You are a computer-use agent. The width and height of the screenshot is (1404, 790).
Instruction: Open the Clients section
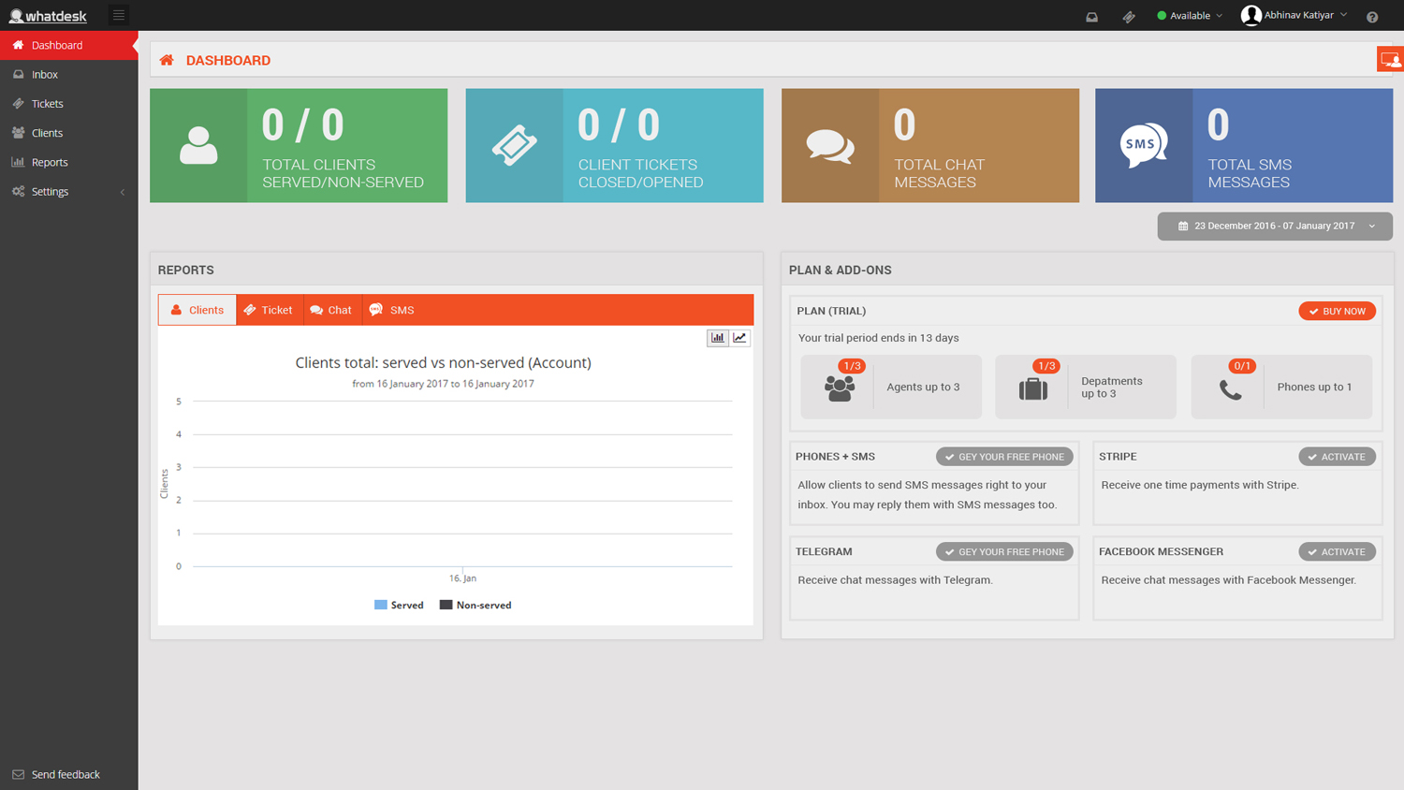point(46,132)
